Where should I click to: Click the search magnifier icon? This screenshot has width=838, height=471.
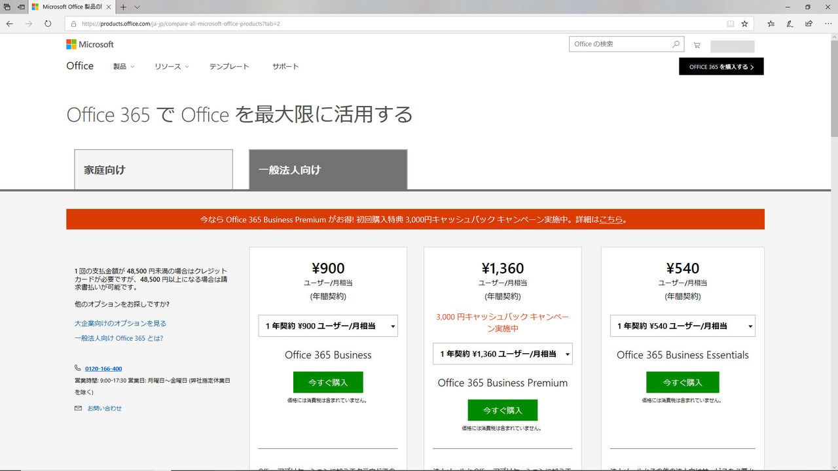point(676,44)
